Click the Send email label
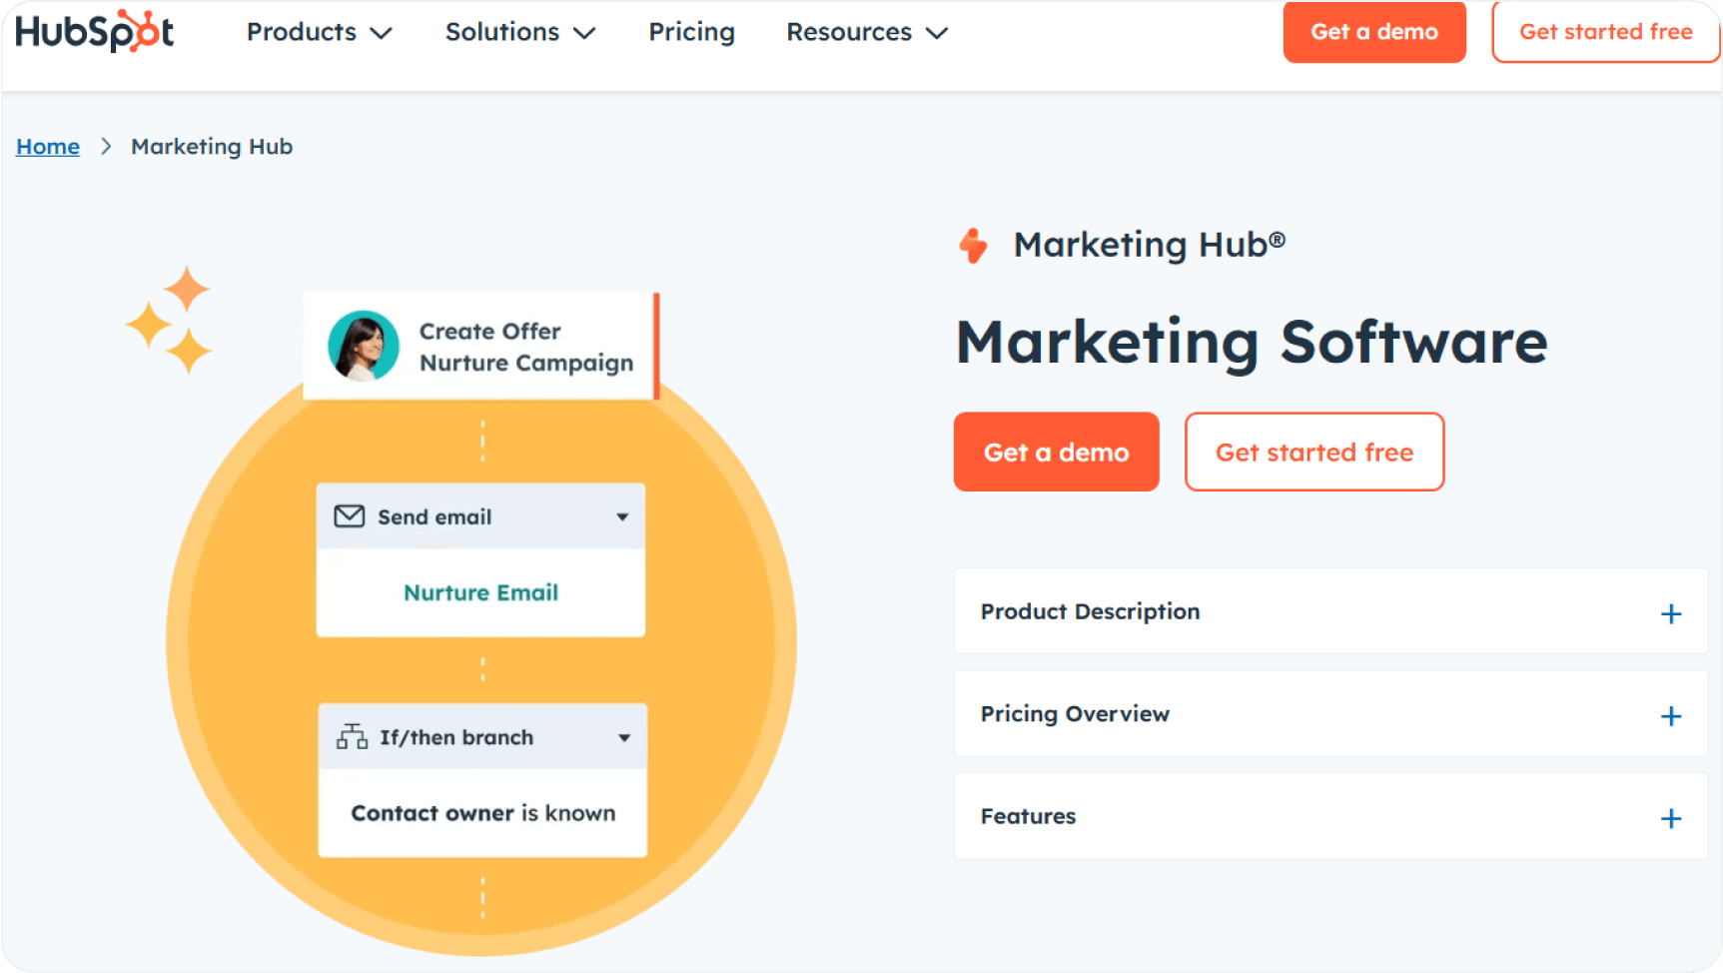Image resolution: width=1723 pixels, height=973 pixels. (x=434, y=517)
